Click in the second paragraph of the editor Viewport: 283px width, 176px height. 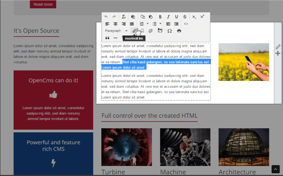(x=156, y=86)
